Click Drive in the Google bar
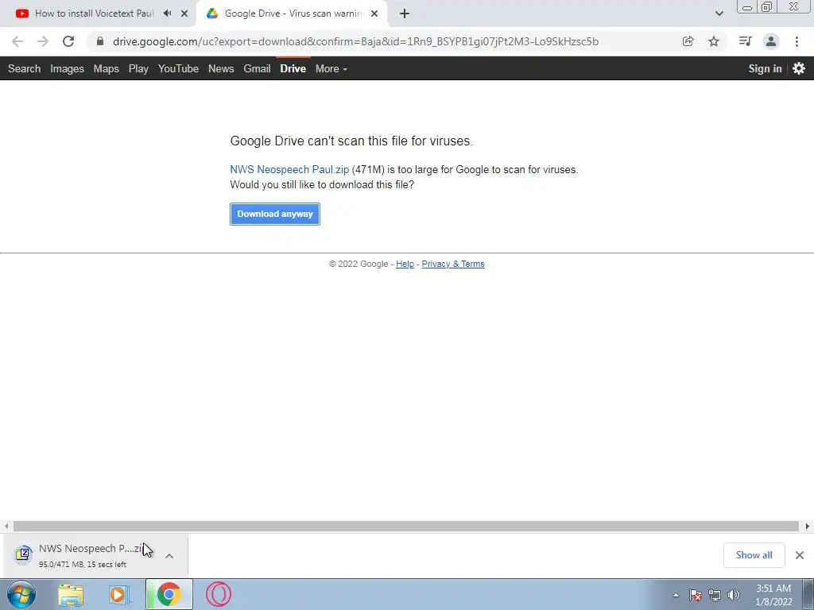 tap(293, 68)
